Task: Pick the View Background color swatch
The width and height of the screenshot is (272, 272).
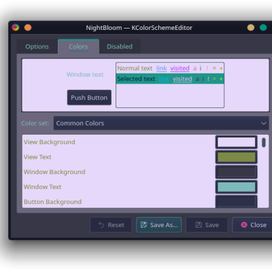Action: 236,142
